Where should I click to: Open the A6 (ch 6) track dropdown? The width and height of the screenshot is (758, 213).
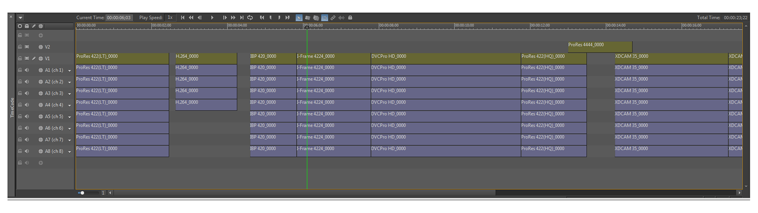click(69, 129)
